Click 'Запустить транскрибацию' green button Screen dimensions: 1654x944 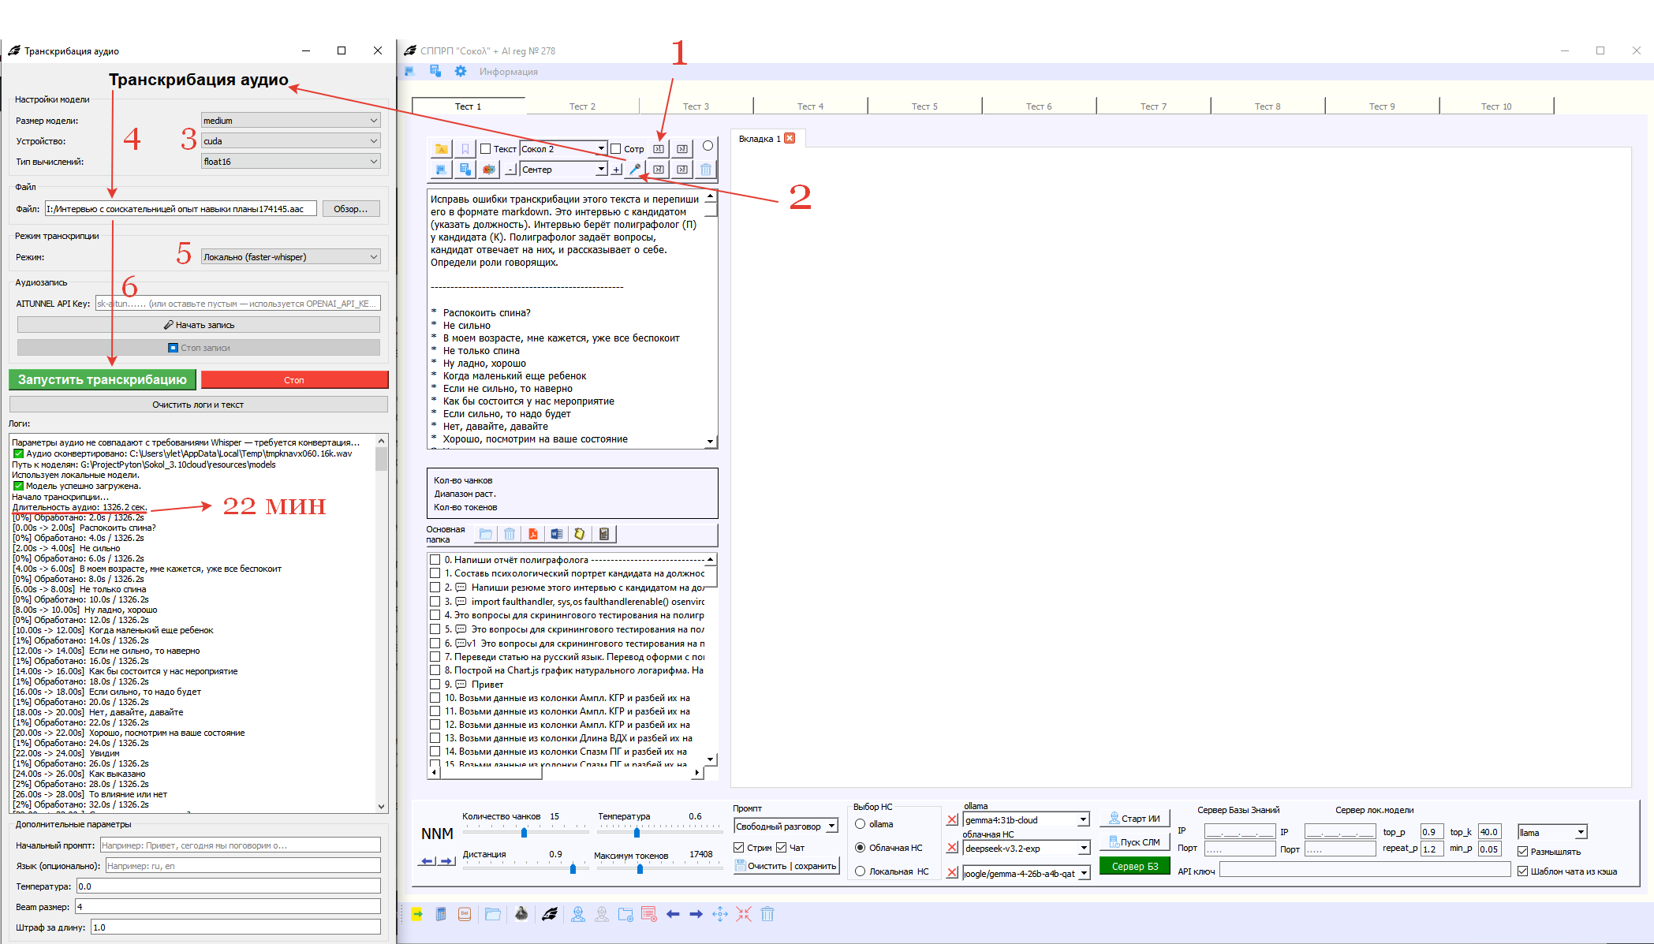click(x=103, y=379)
